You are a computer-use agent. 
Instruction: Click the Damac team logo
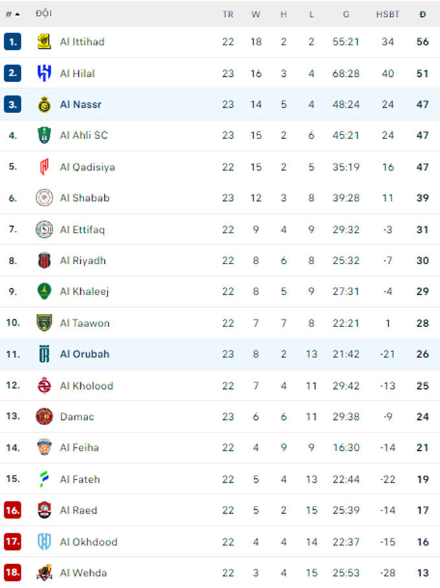click(x=44, y=417)
